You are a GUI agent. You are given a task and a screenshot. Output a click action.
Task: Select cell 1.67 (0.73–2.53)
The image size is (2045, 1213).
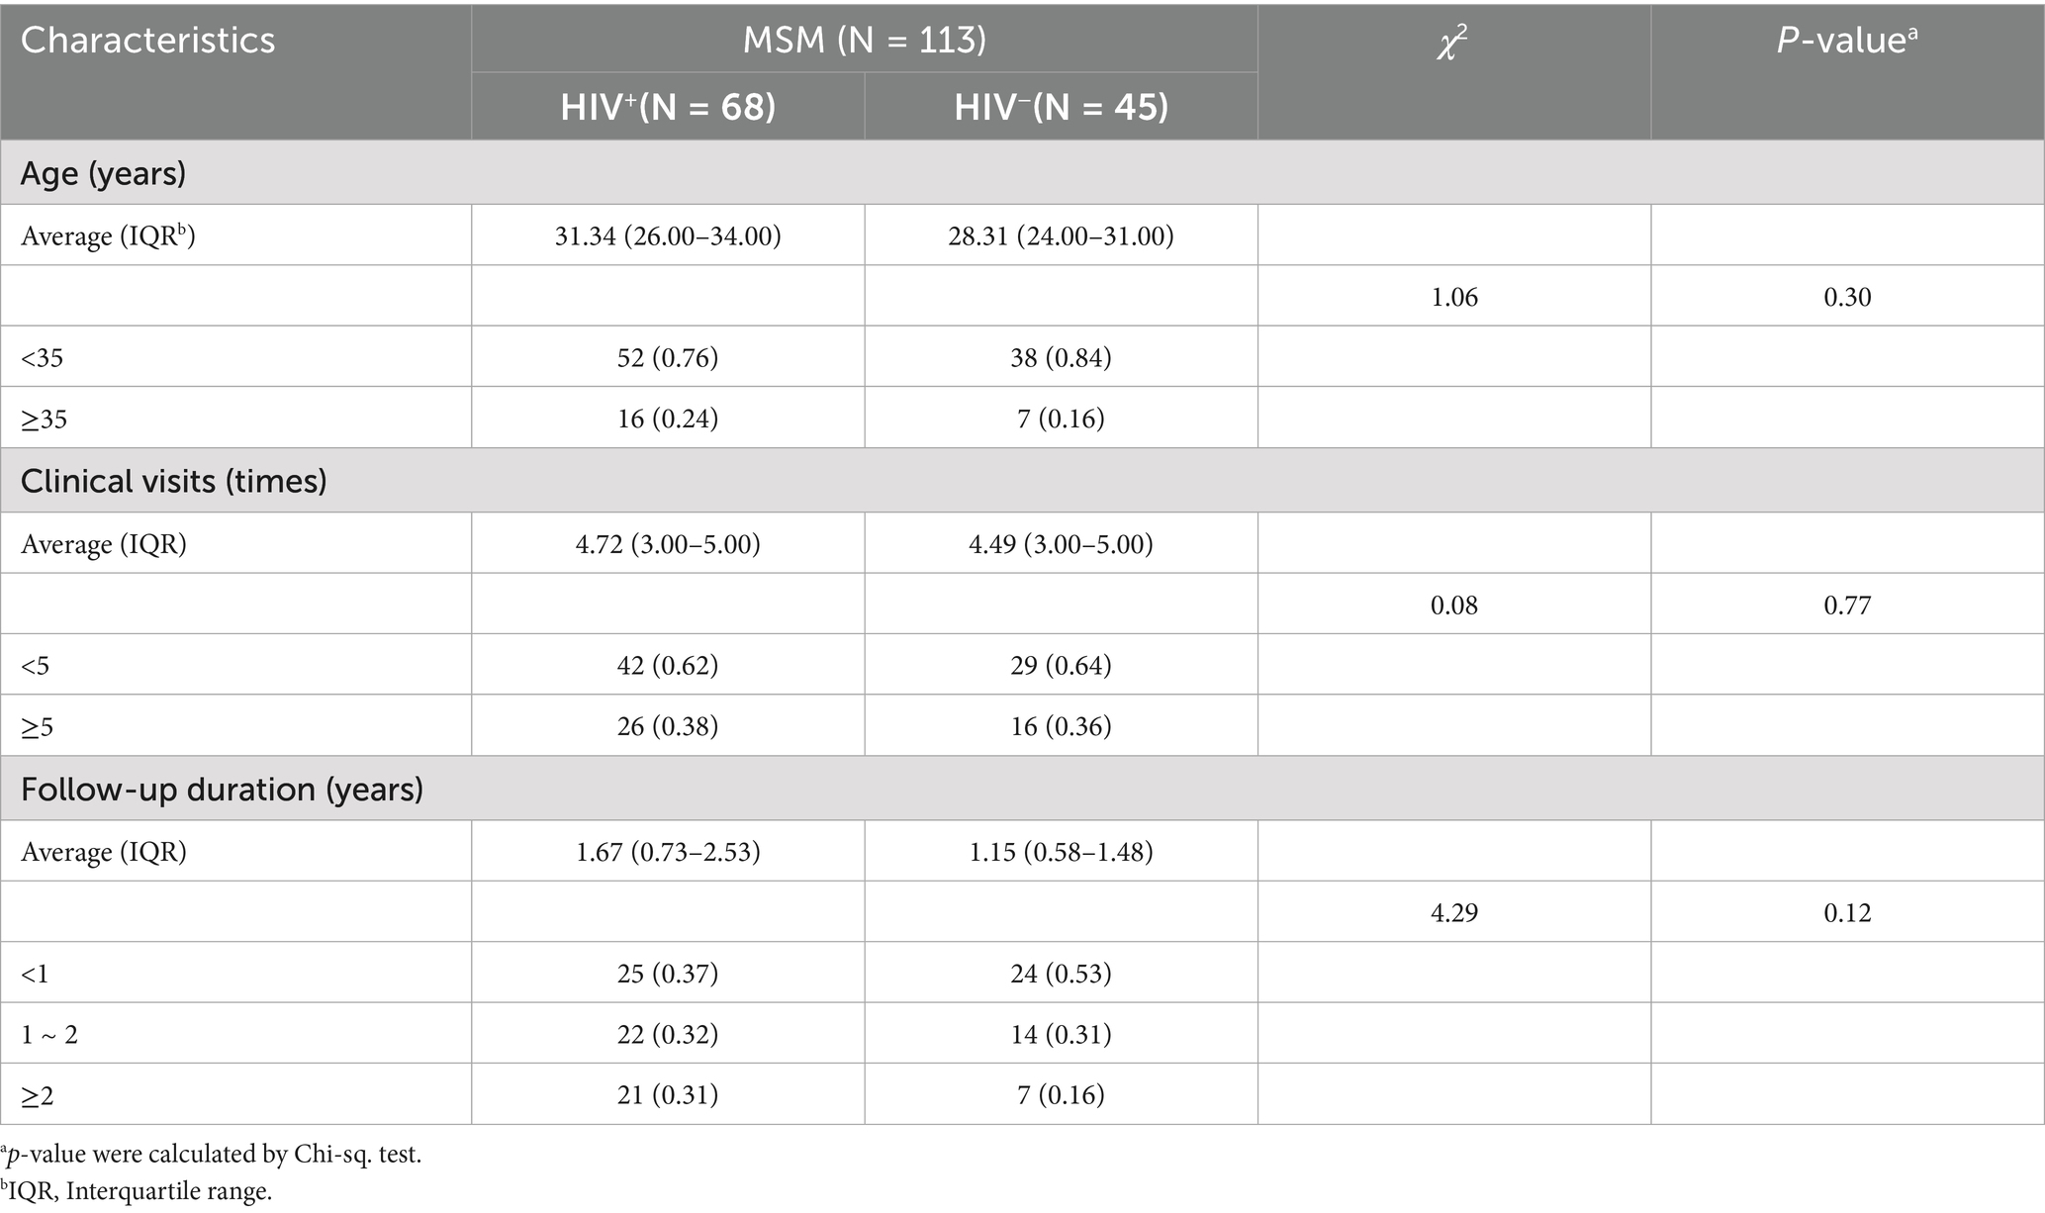click(x=668, y=852)
